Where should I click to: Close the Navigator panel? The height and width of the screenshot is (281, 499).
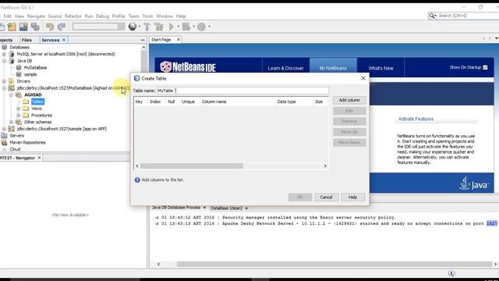(40, 158)
